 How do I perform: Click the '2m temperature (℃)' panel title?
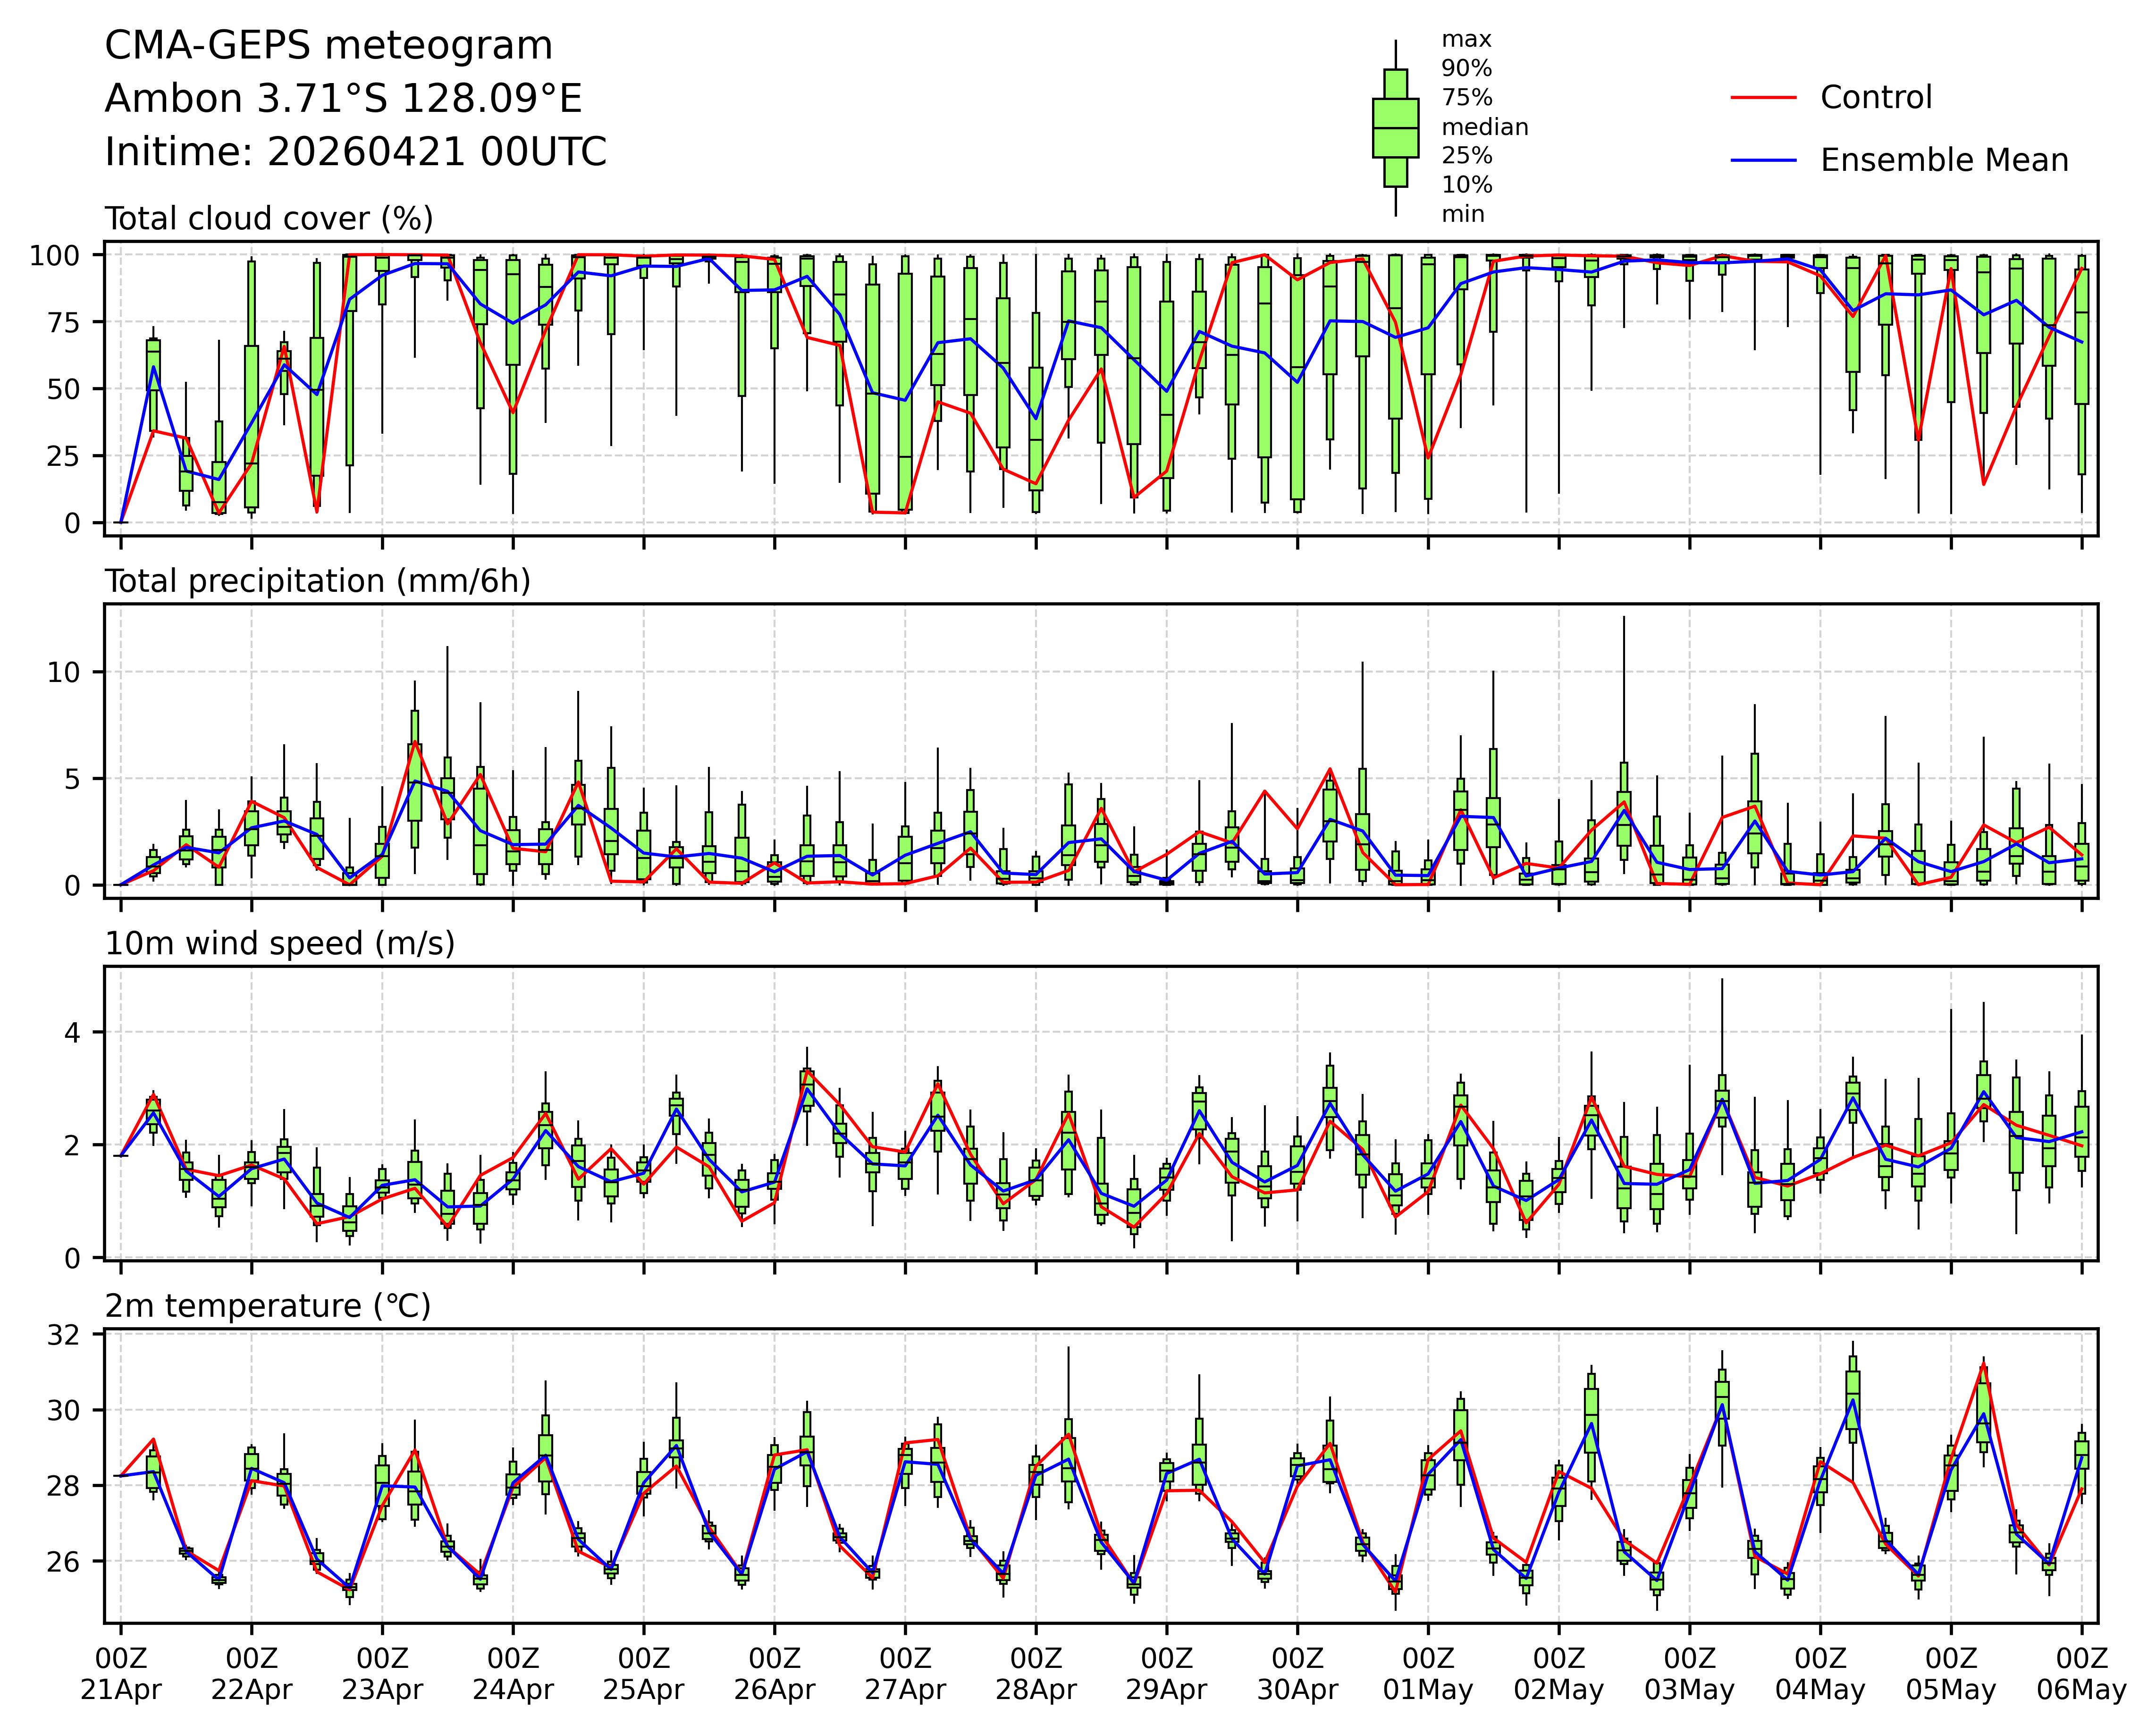[x=268, y=1307]
